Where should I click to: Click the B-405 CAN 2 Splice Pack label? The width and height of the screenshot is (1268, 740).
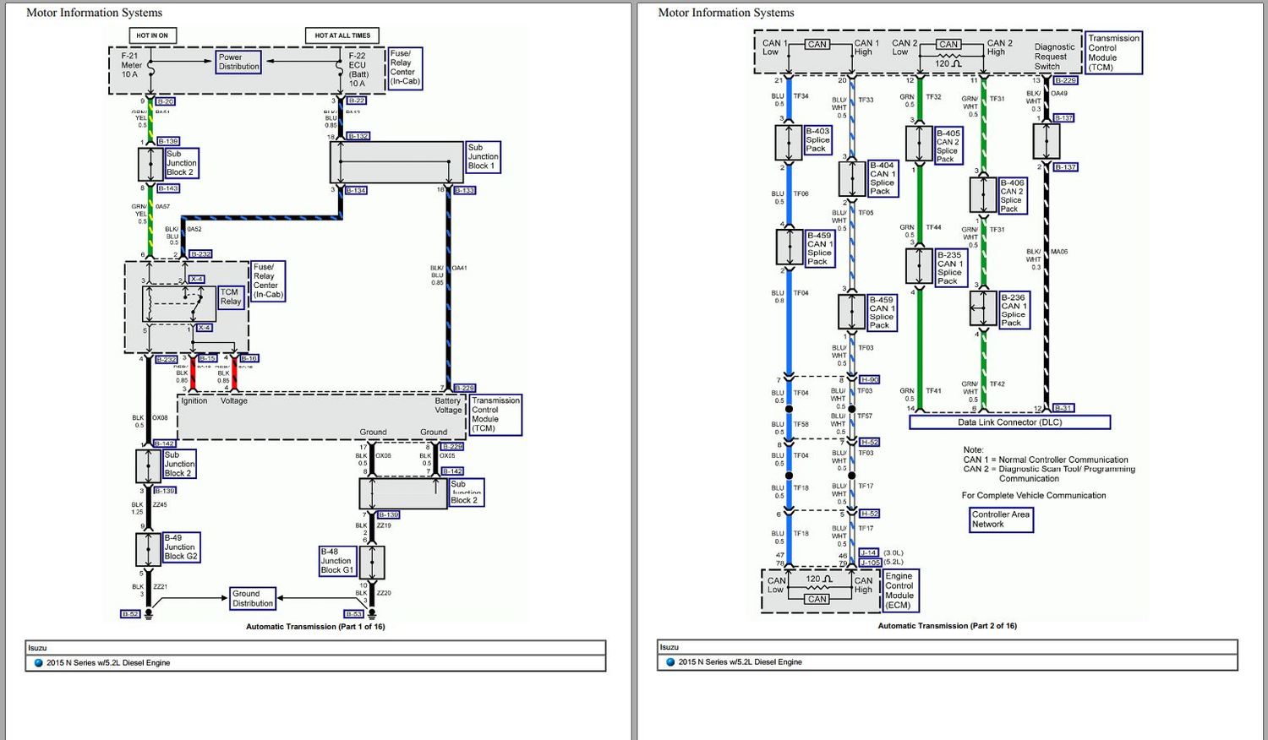point(948,146)
